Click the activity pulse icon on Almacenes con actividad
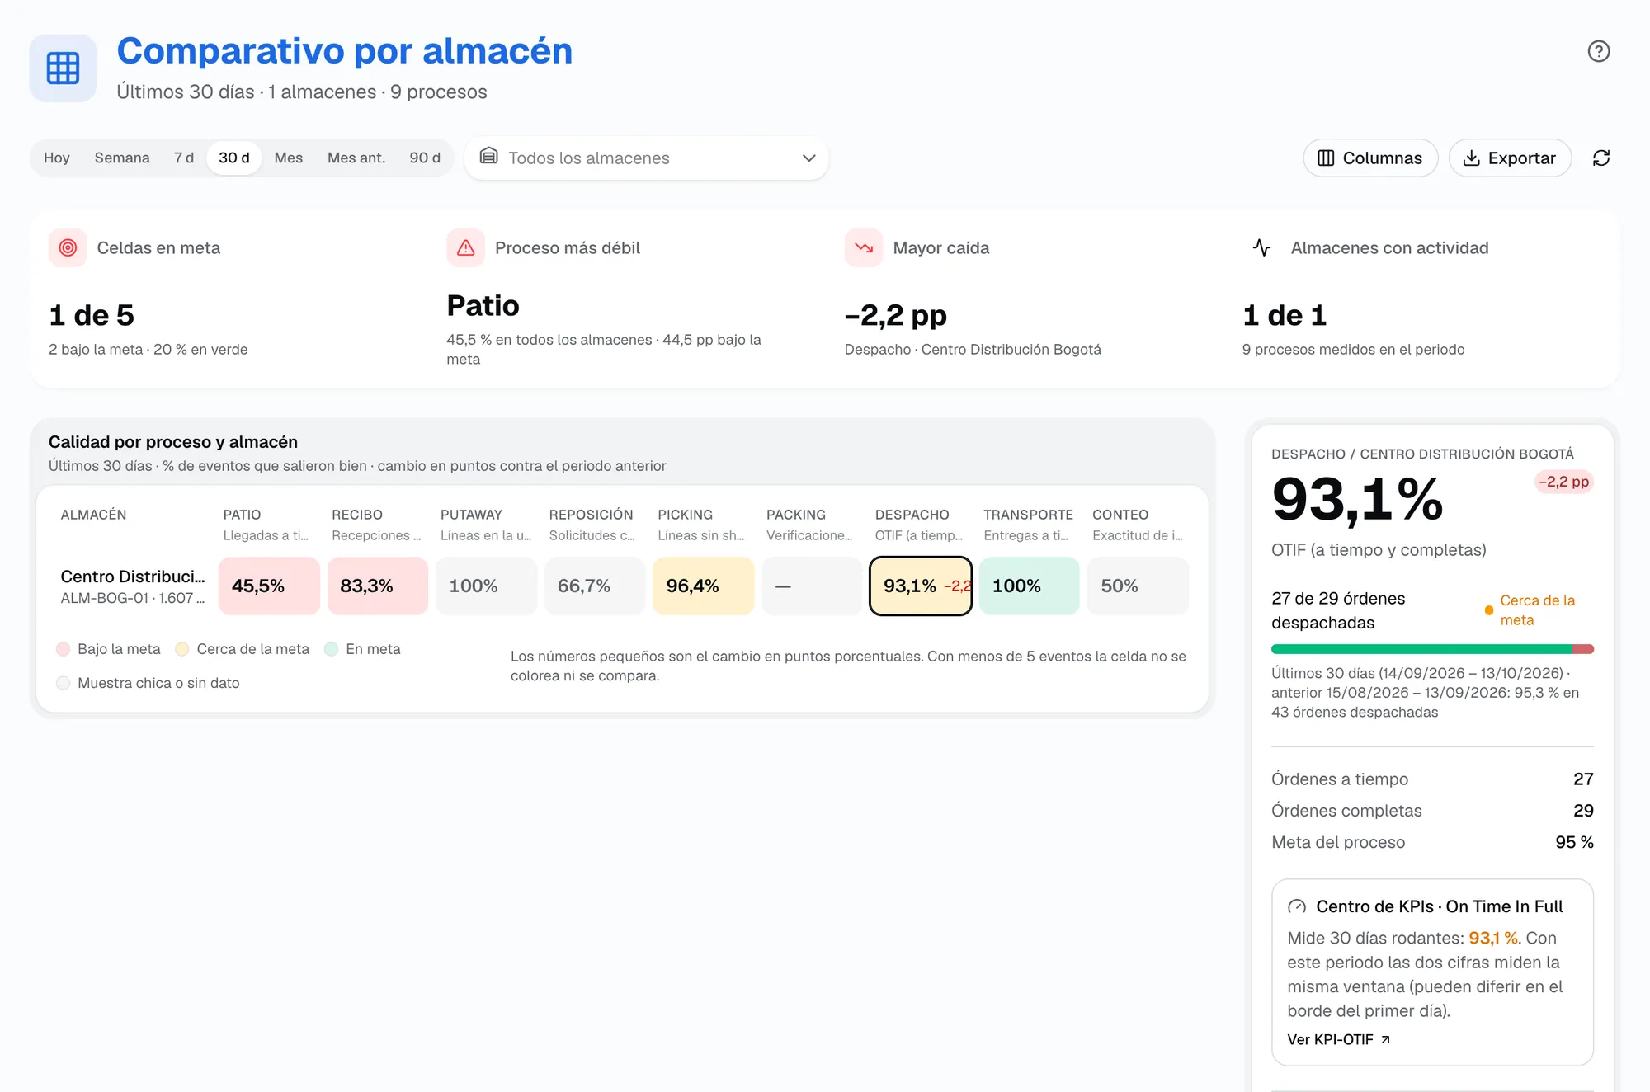1650x1092 pixels. pos(1261,247)
